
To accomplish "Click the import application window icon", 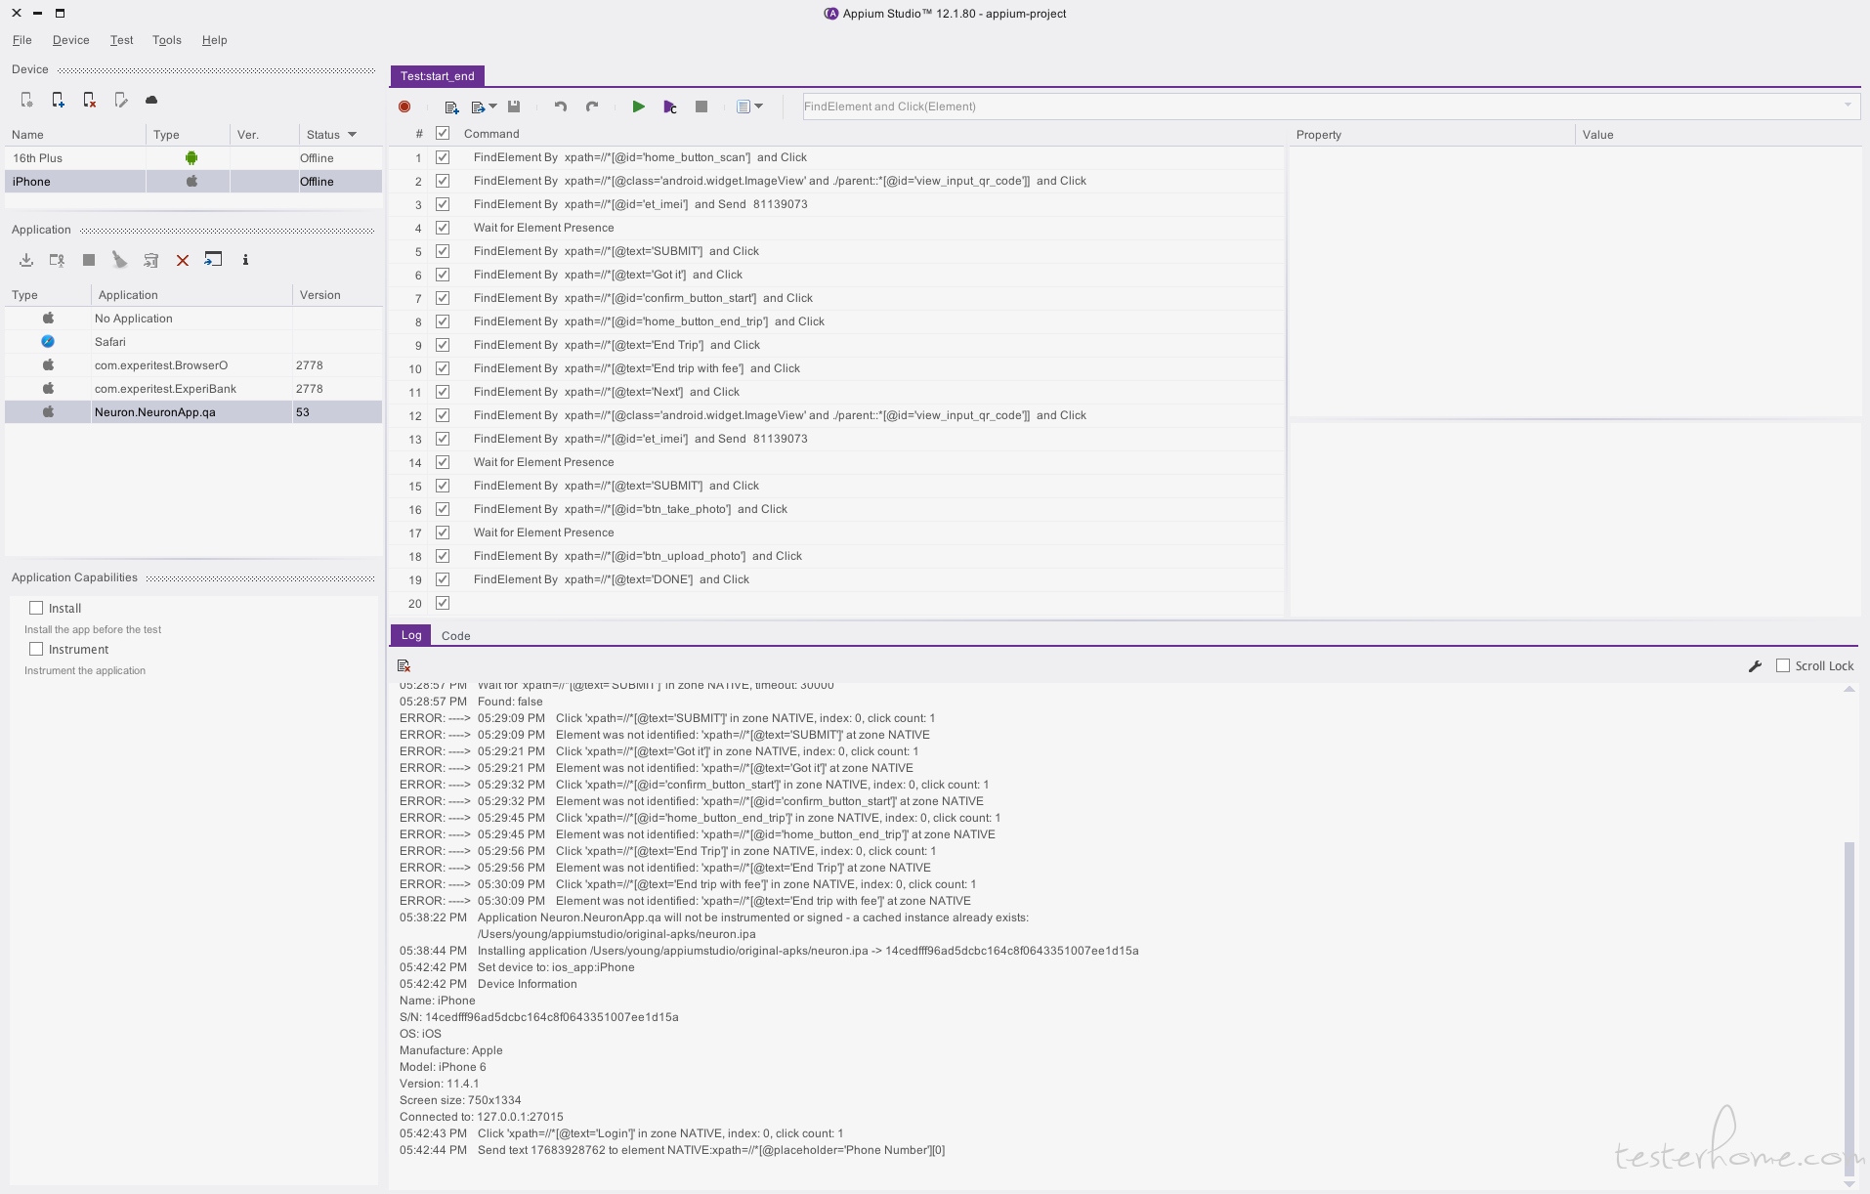I will (x=213, y=259).
